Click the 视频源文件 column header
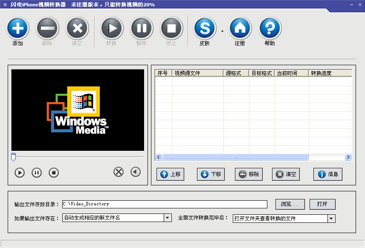Image resolution: width=365 pixels, height=248 pixels. click(x=197, y=73)
